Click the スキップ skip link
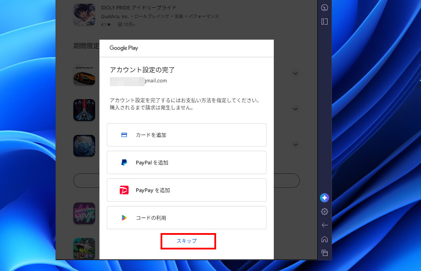Viewport: 421px width, 271px height. pyautogui.click(x=186, y=241)
